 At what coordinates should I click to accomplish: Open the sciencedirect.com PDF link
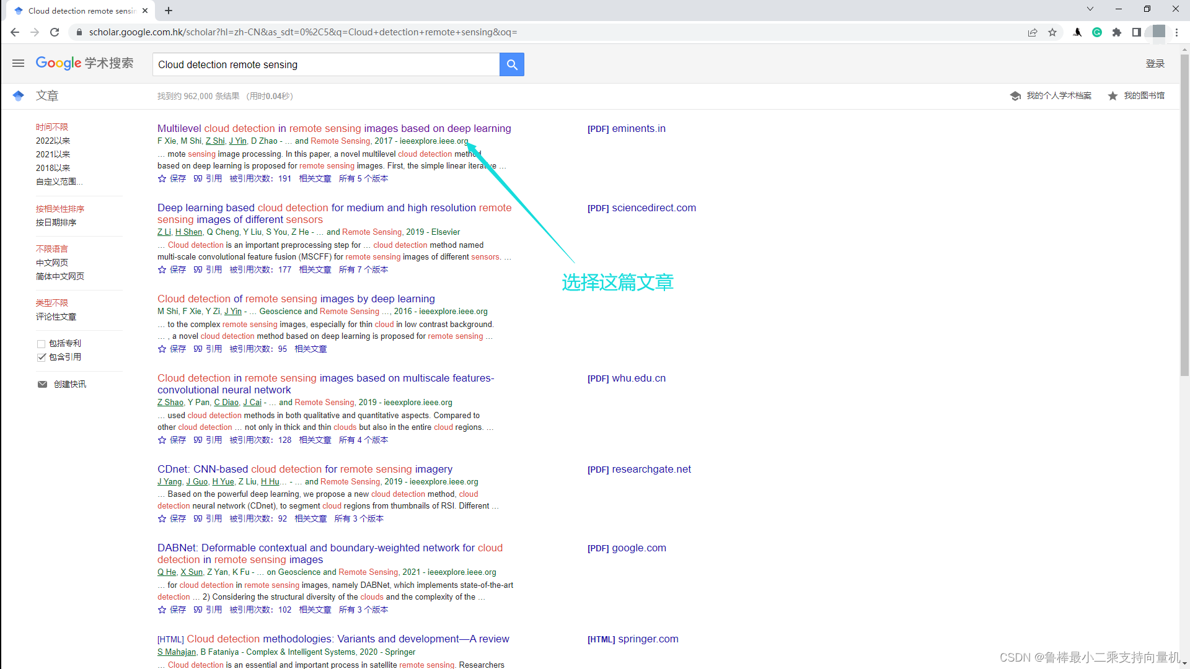641,208
